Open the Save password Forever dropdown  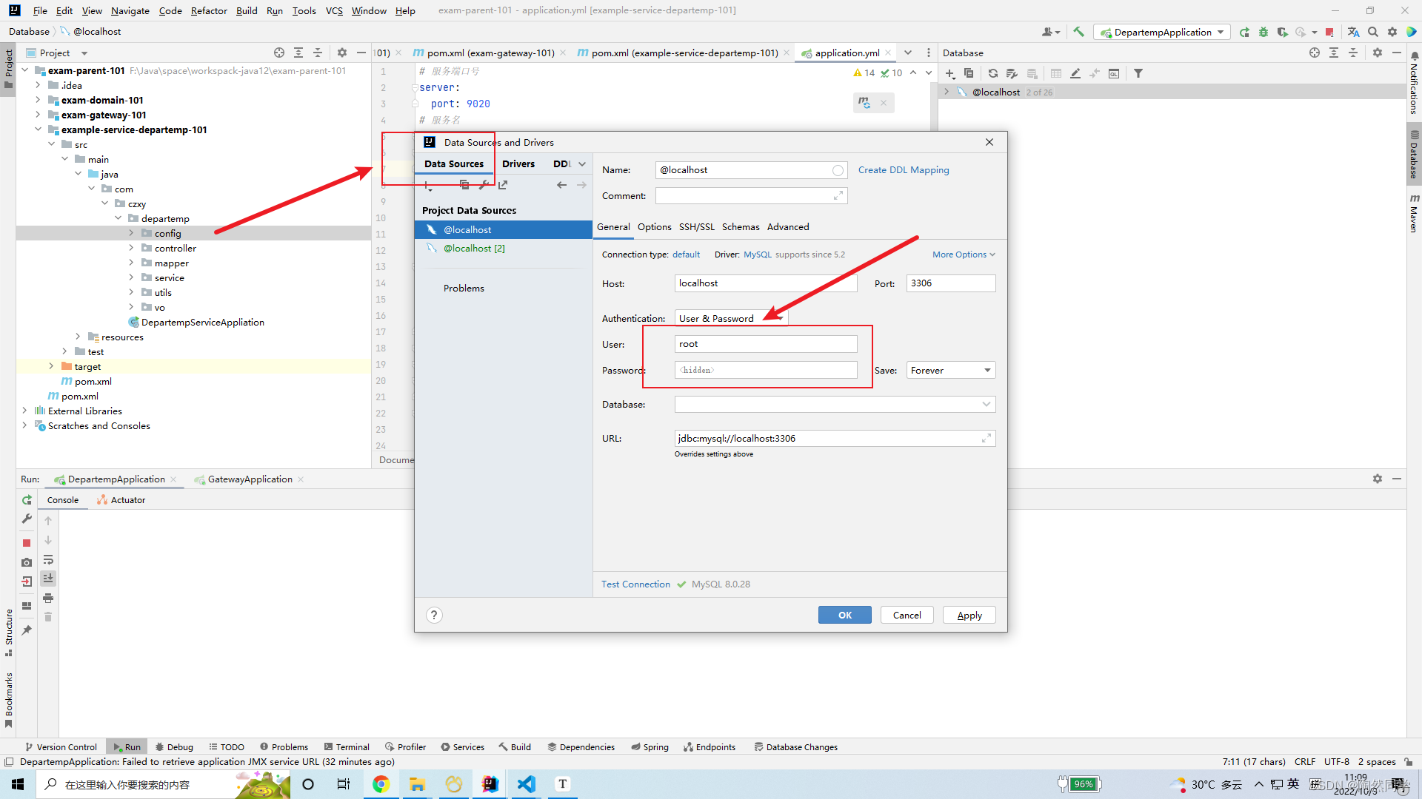point(951,370)
